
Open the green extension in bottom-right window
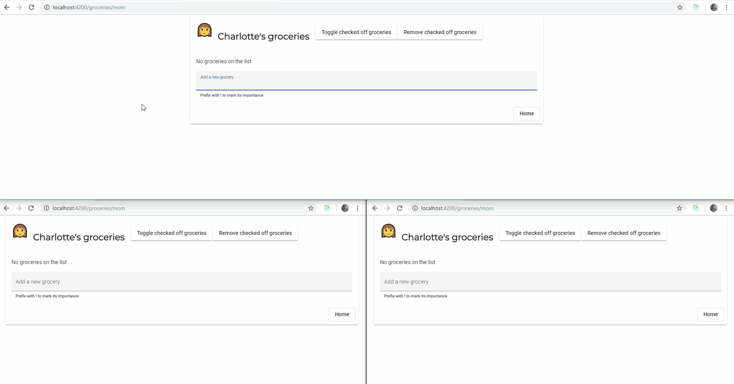[696, 208]
